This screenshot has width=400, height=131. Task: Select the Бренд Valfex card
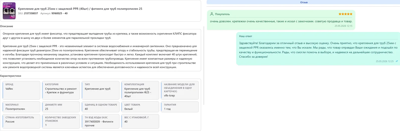[x=21, y=90]
